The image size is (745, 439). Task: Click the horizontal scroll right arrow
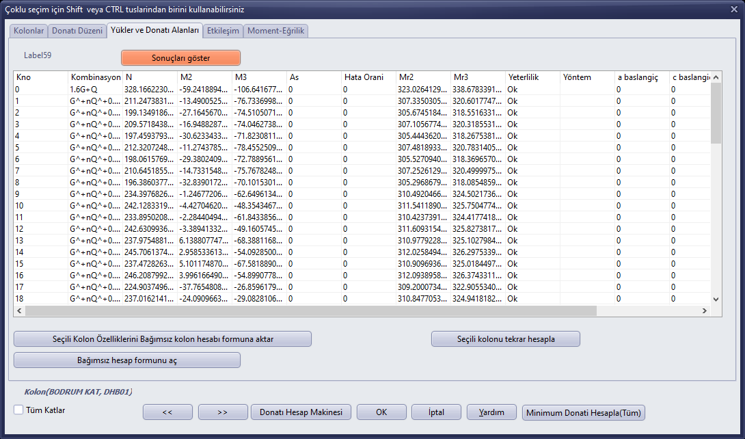[x=705, y=310]
